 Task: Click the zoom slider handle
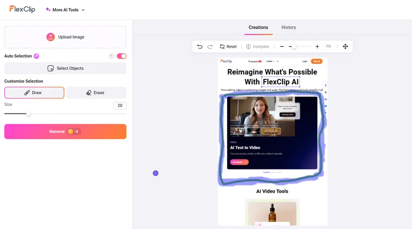(294, 47)
